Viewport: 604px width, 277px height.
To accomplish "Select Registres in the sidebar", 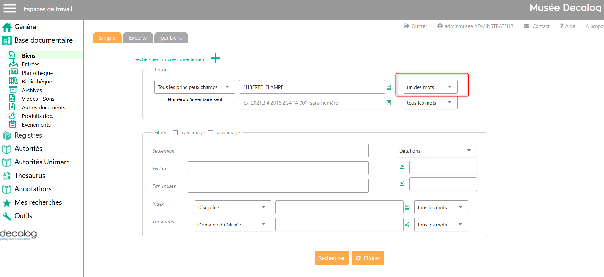I will (x=28, y=135).
